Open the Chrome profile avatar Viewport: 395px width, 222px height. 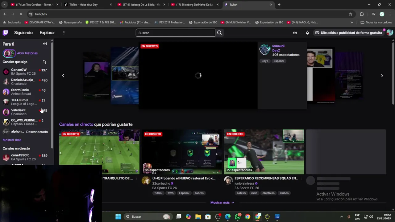pyautogui.click(x=382, y=14)
